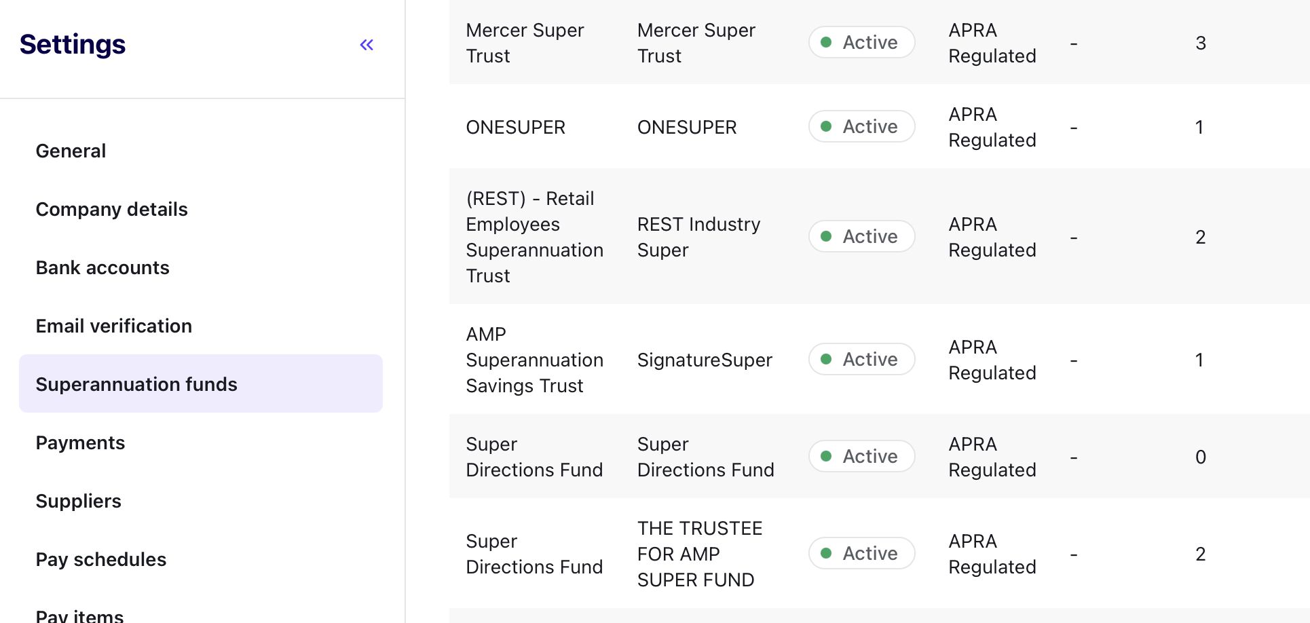Screen dimensions: 1310x623
Task: Select 'AMP Superannuation Savings Trust' cell
Action: pos(535,360)
